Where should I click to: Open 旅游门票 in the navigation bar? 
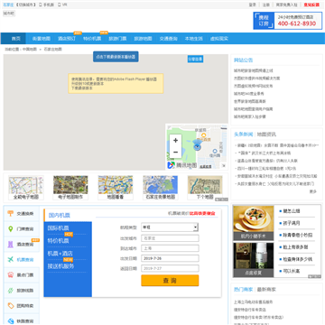click(x=117, y=39)
